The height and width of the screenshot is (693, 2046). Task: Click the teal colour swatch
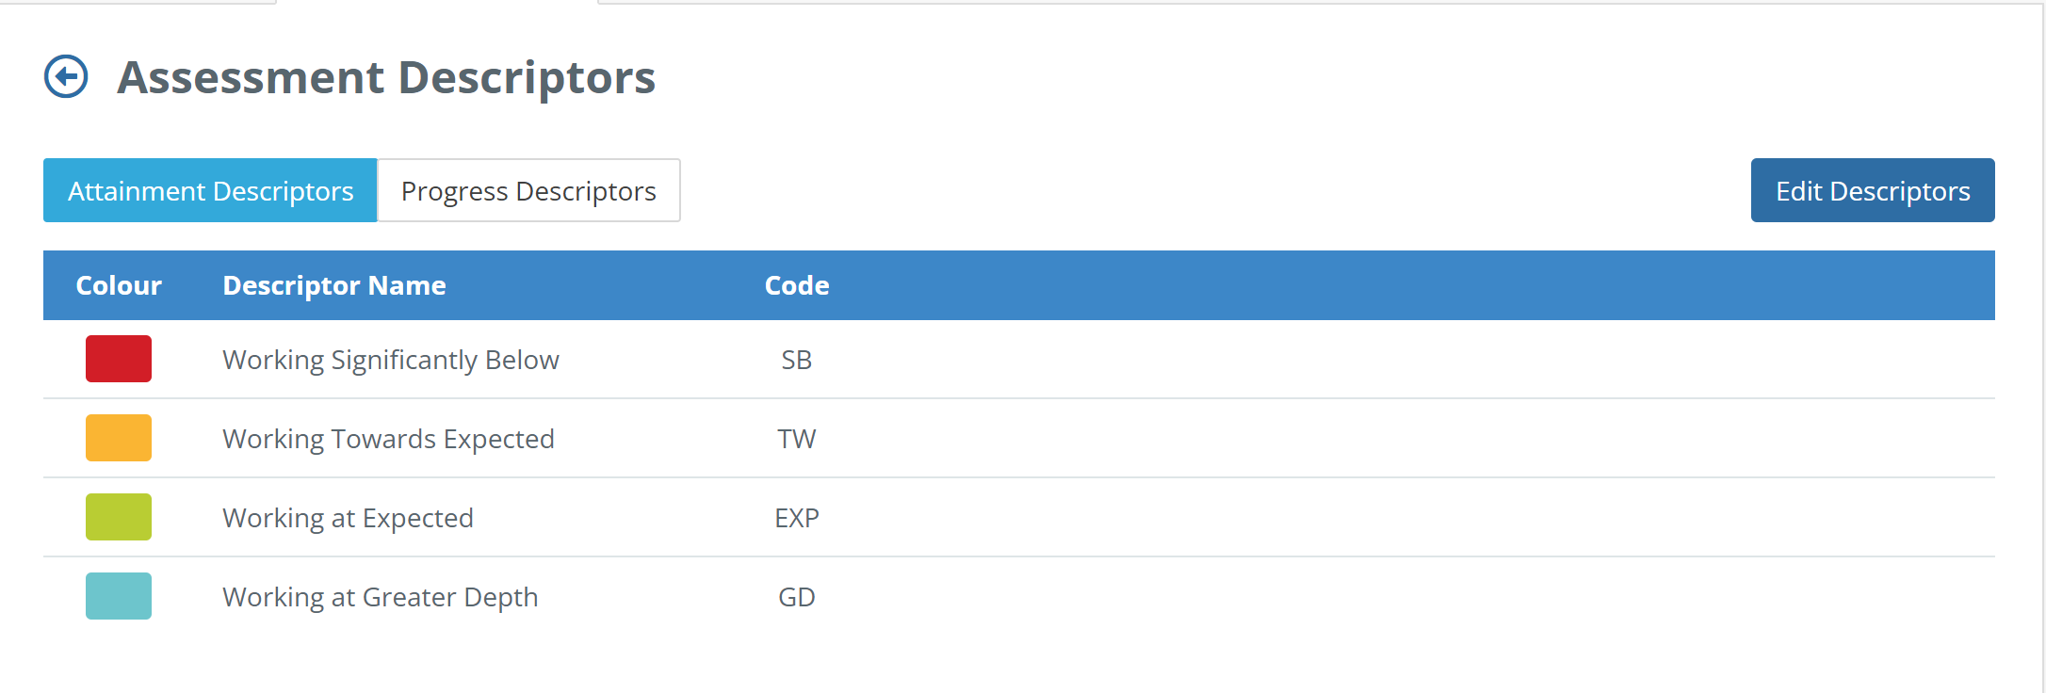[x=119, y=596]
